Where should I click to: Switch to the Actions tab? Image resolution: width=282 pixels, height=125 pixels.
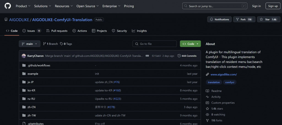point(80,31)
